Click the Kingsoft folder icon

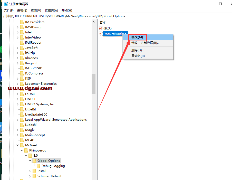pos(22,63)
